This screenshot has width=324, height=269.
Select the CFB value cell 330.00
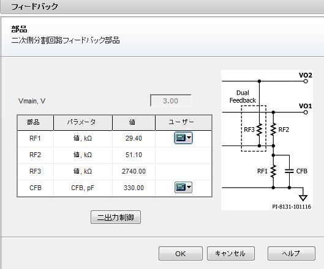pyautogui.click(x=134, y=188)
